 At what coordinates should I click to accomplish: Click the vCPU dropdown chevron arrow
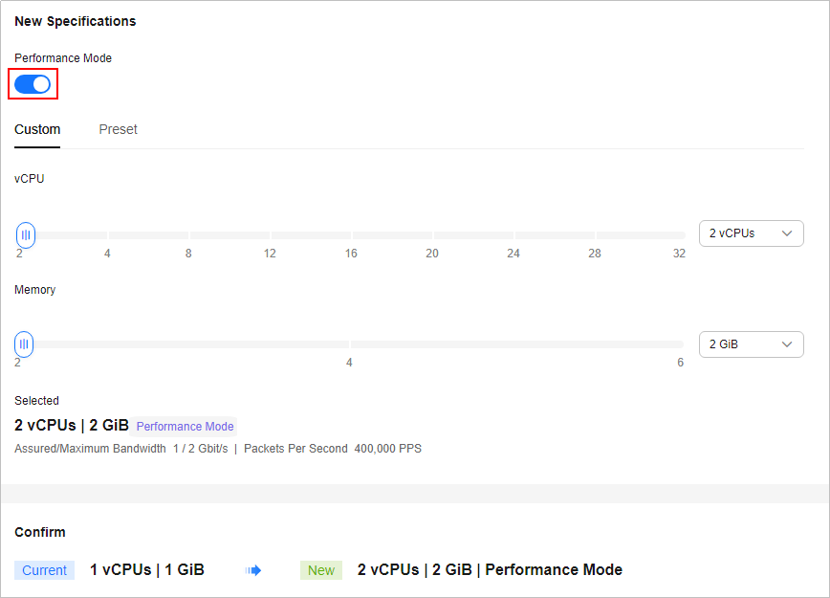pos(787,233)
